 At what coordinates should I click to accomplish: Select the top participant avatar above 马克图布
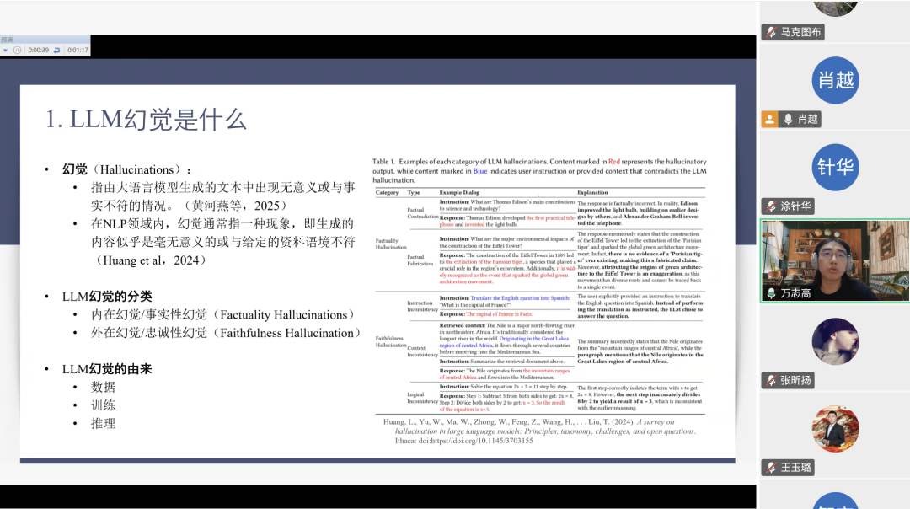pos(835,8)
